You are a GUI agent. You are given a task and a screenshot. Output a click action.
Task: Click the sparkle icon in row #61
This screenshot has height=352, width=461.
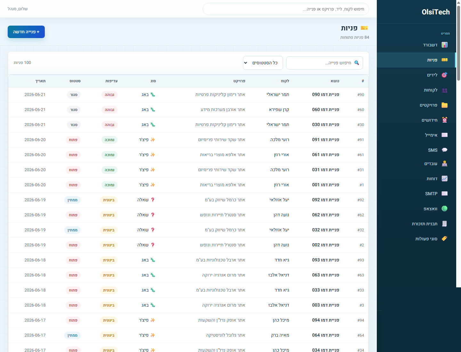pos(153,155)
